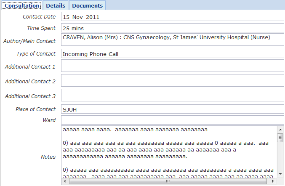
Task: Select the Type of Contact field
Action: tap(173, 54)
